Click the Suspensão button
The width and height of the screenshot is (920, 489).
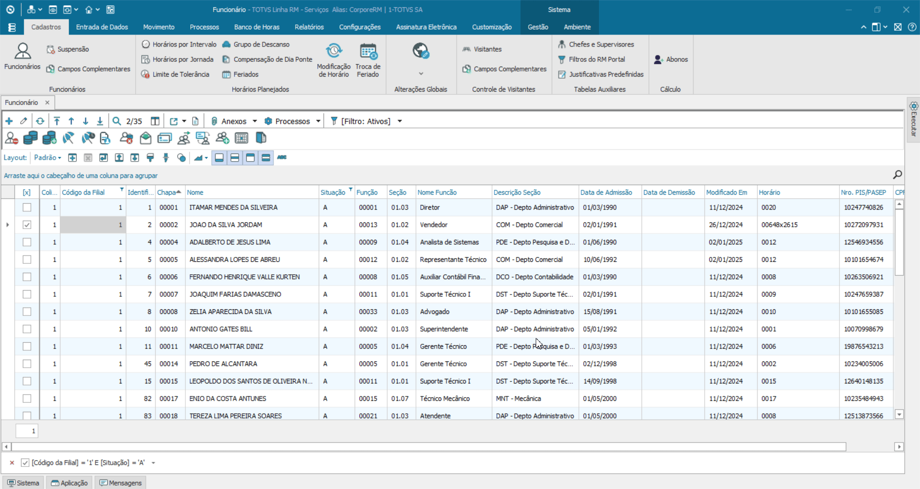point(68,49)
